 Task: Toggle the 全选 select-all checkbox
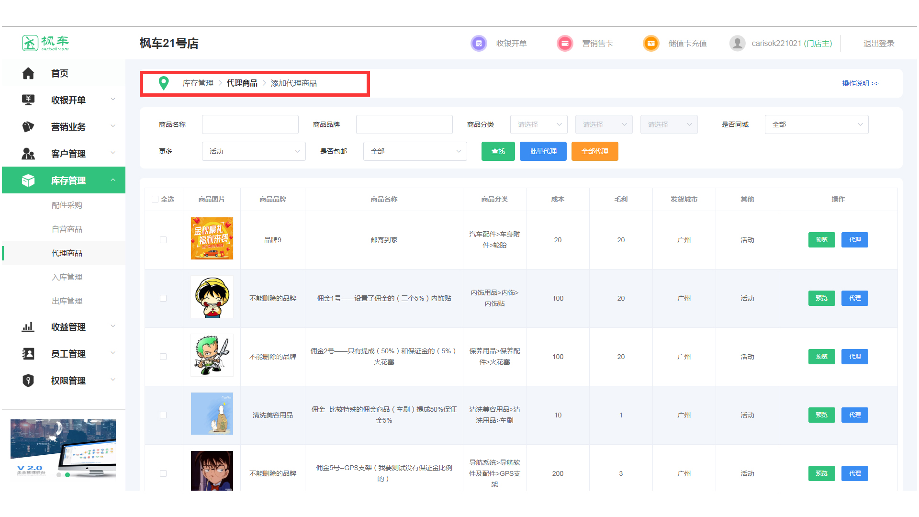(155, 199)
